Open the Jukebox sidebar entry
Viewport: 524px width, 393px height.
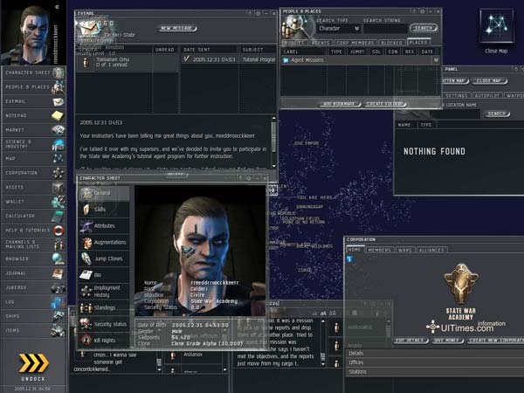33,287
